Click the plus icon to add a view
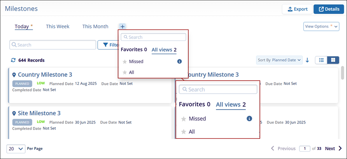 click(123, 26)
